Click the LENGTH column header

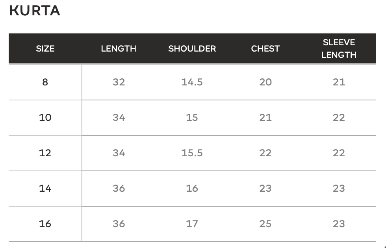click(x=119, y=48)
